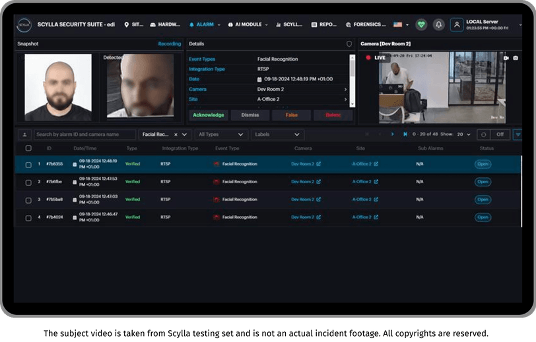Open Dev Room 2 external link for #7b5ba8
The height and width of the screenshot is (342, 536).
pos(318,199)
